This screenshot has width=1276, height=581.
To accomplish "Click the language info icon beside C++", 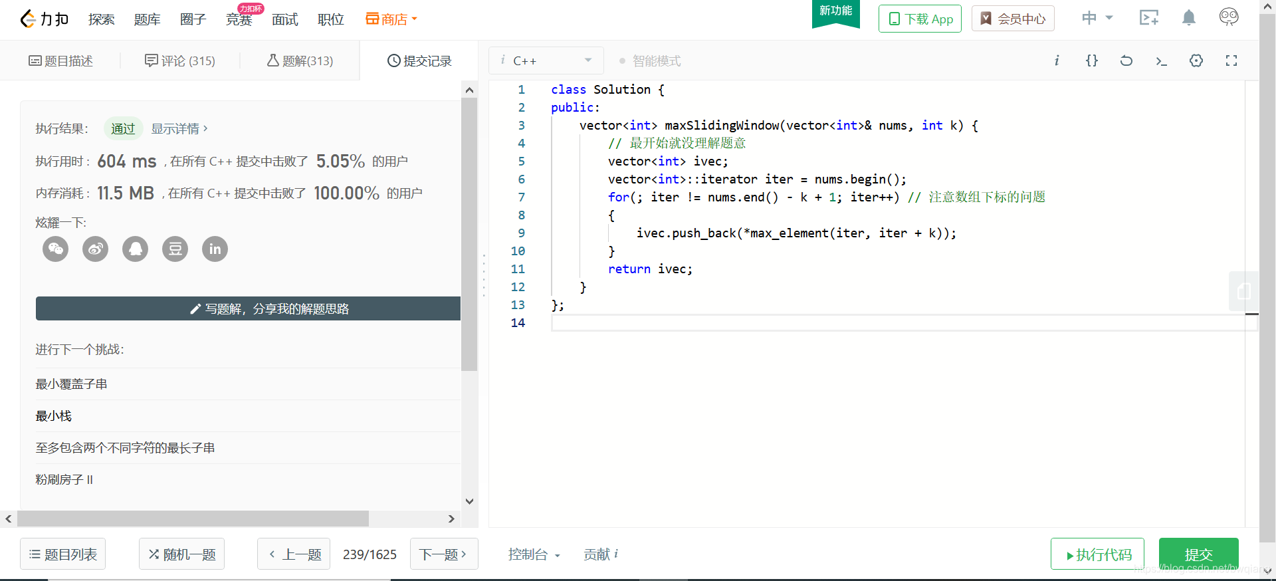I will point(503,60).
